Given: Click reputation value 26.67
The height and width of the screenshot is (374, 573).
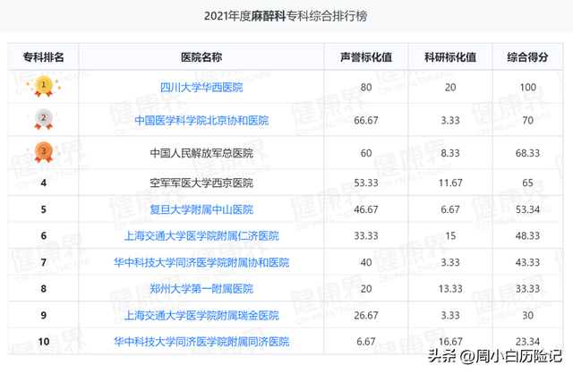Looking at the screenshot, I should tap(366, 315).
